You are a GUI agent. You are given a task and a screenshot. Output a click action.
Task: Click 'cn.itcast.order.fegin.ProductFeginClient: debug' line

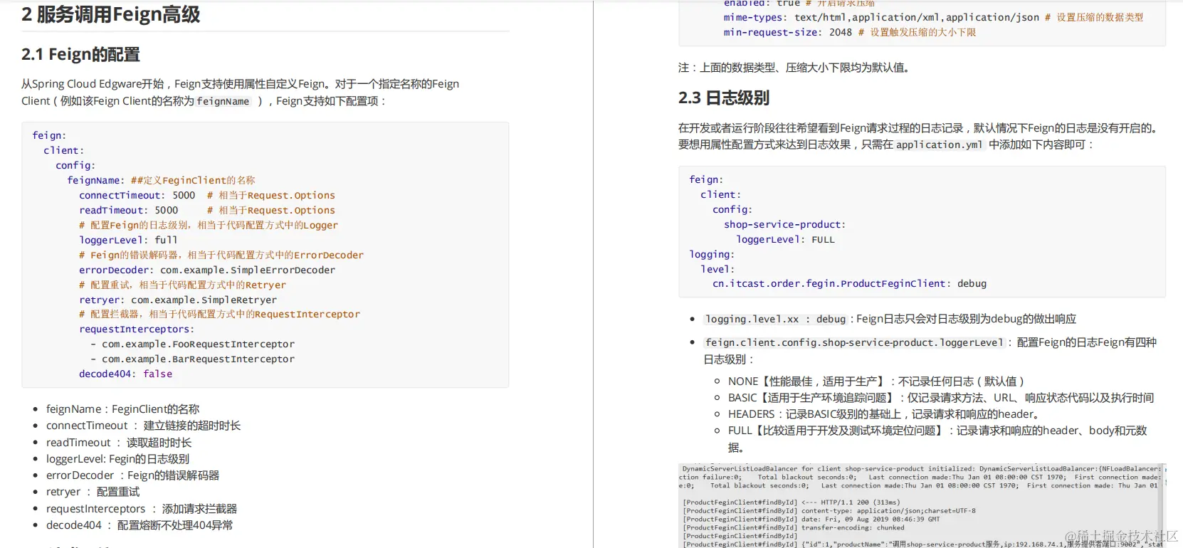[x=849, y=283]
